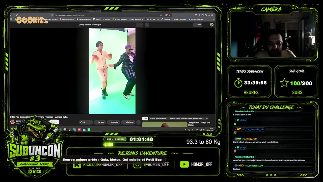Show hidden system tray icons
This screenshot has width=323, height=182.
tap(186, 130)
